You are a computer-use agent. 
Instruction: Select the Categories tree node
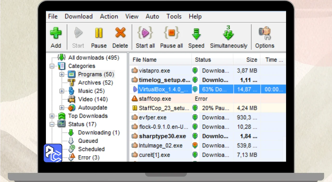click(x=81, y=66)
